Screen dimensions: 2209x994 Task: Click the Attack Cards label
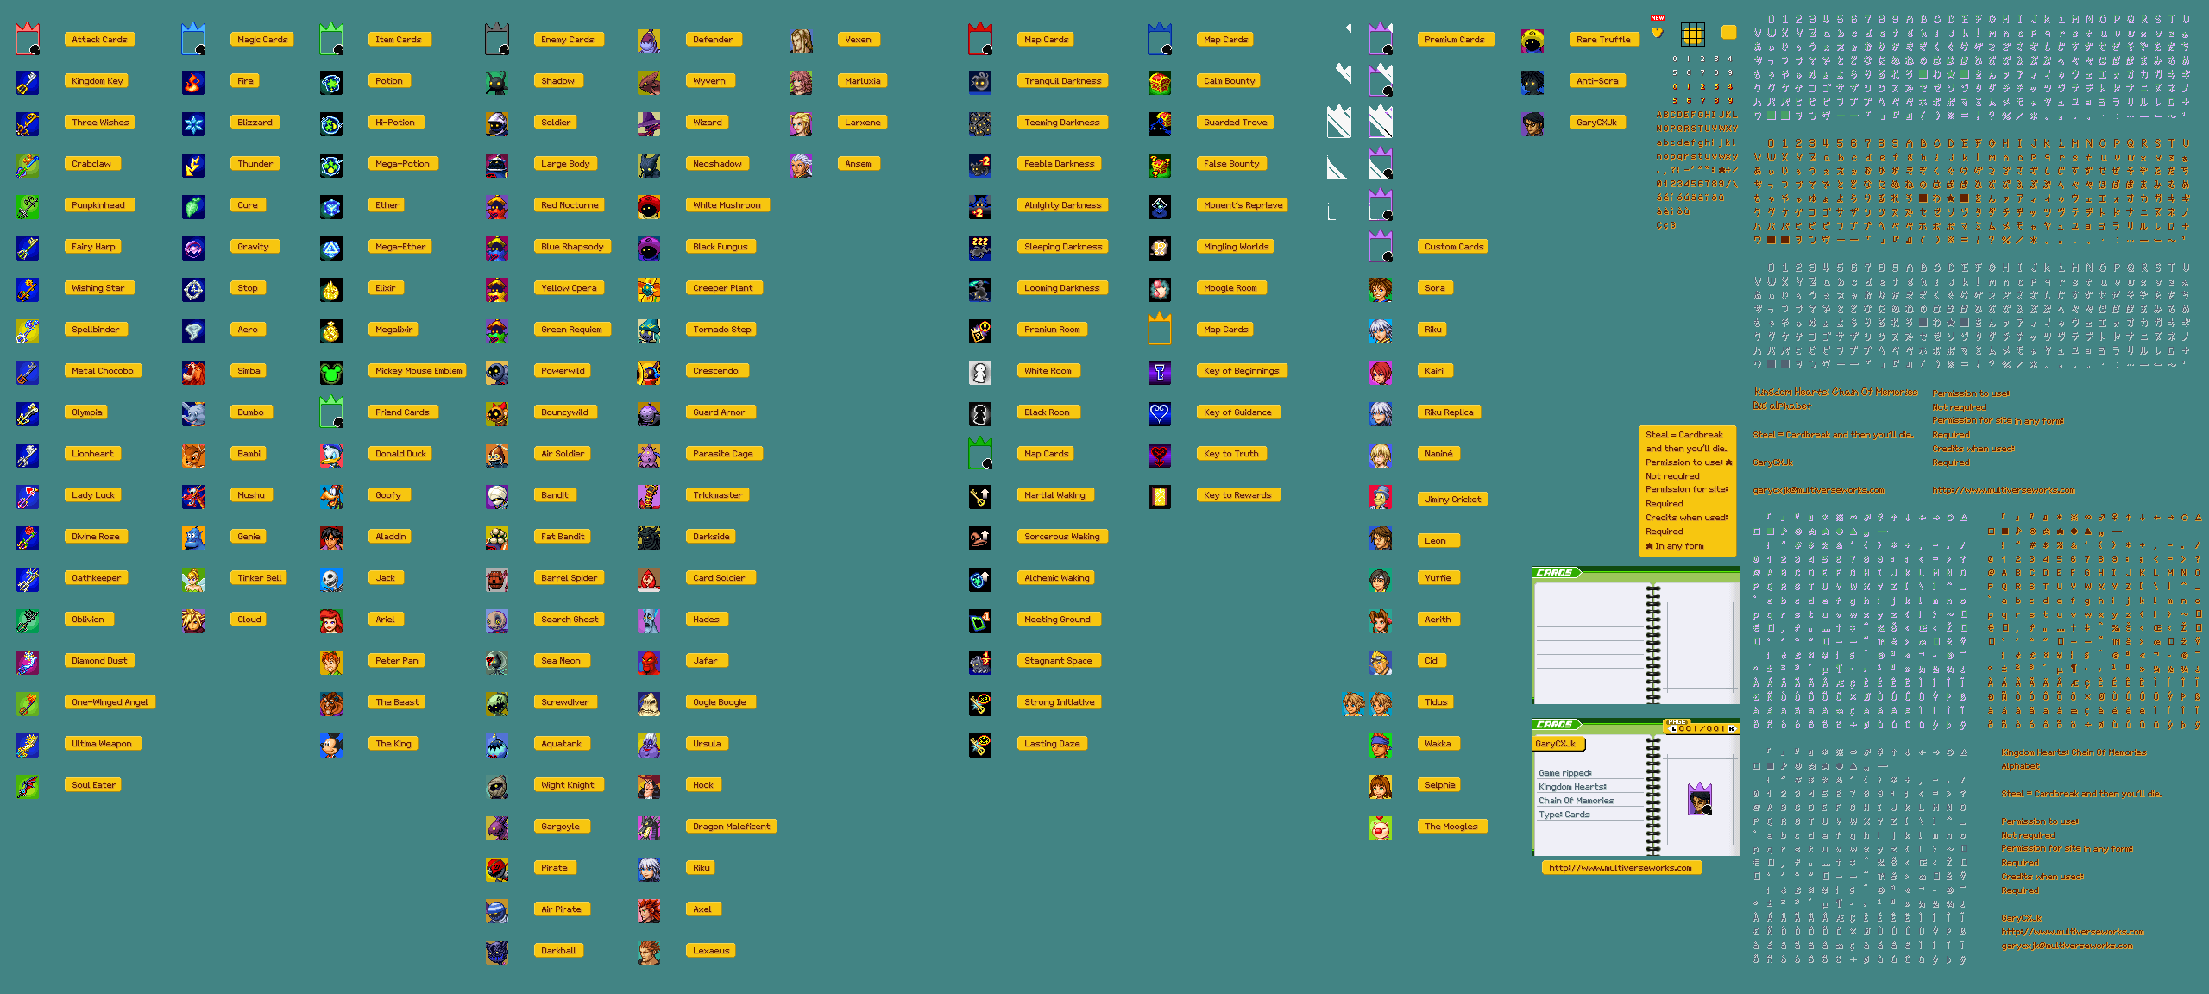[x=99, y=40]
